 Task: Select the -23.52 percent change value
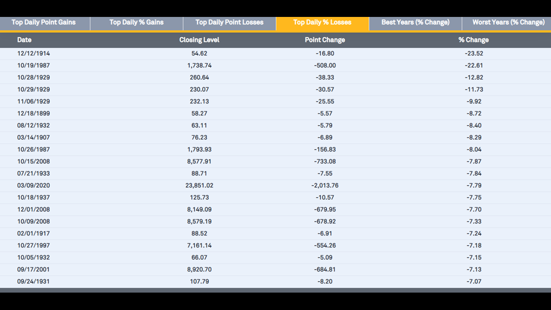click(473, 54)
